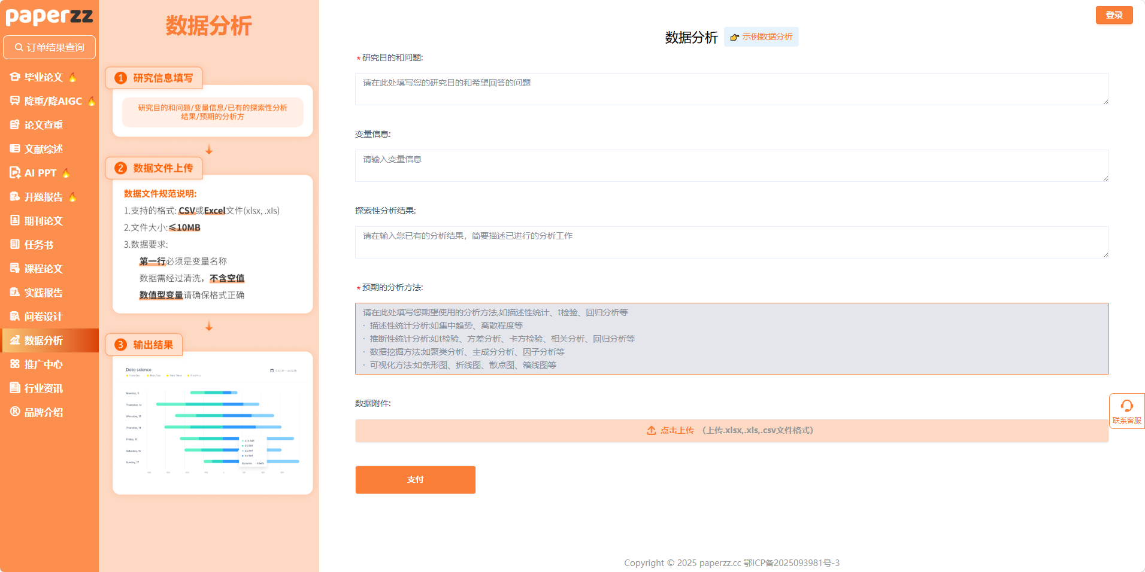Click the 毕业论文 graduation cap icon
1145x572 pixels.
click(x=15, y=77)
